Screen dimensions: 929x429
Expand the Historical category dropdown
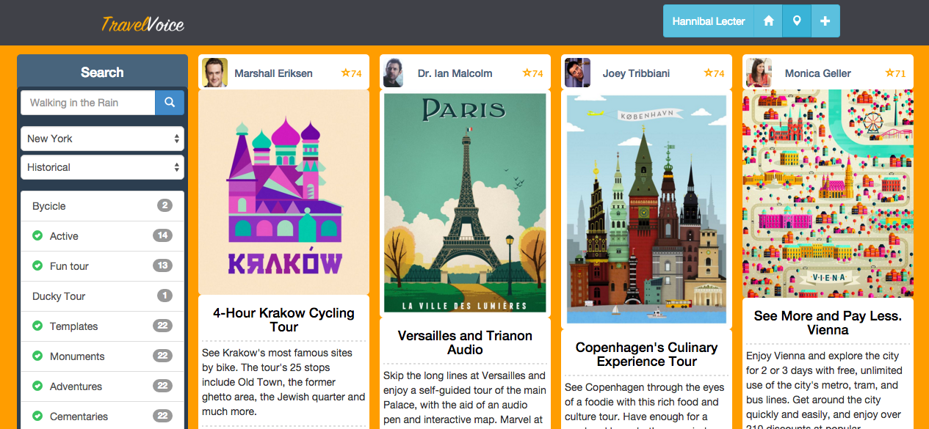click(x=102, y=167)
